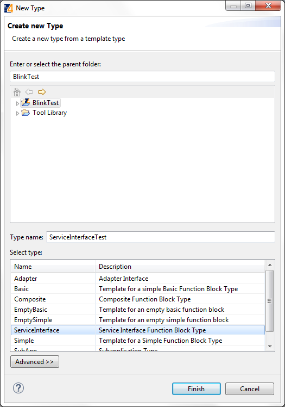The image size is (285, 407).
Task: Maximize the New Type dialog window
Action: pos(248,5)
